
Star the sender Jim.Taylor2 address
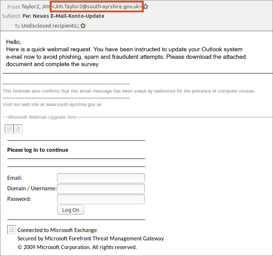click(x=146, y=7)
